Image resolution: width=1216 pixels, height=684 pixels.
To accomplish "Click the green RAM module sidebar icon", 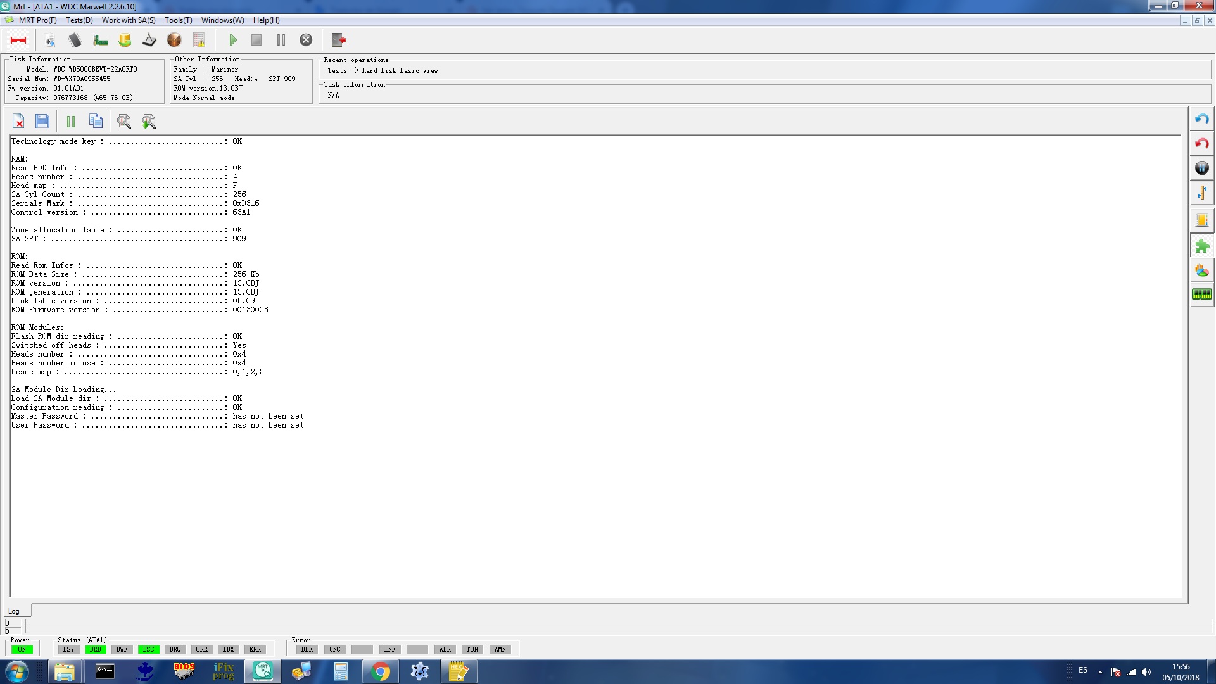I will [x=1201, y=294].
